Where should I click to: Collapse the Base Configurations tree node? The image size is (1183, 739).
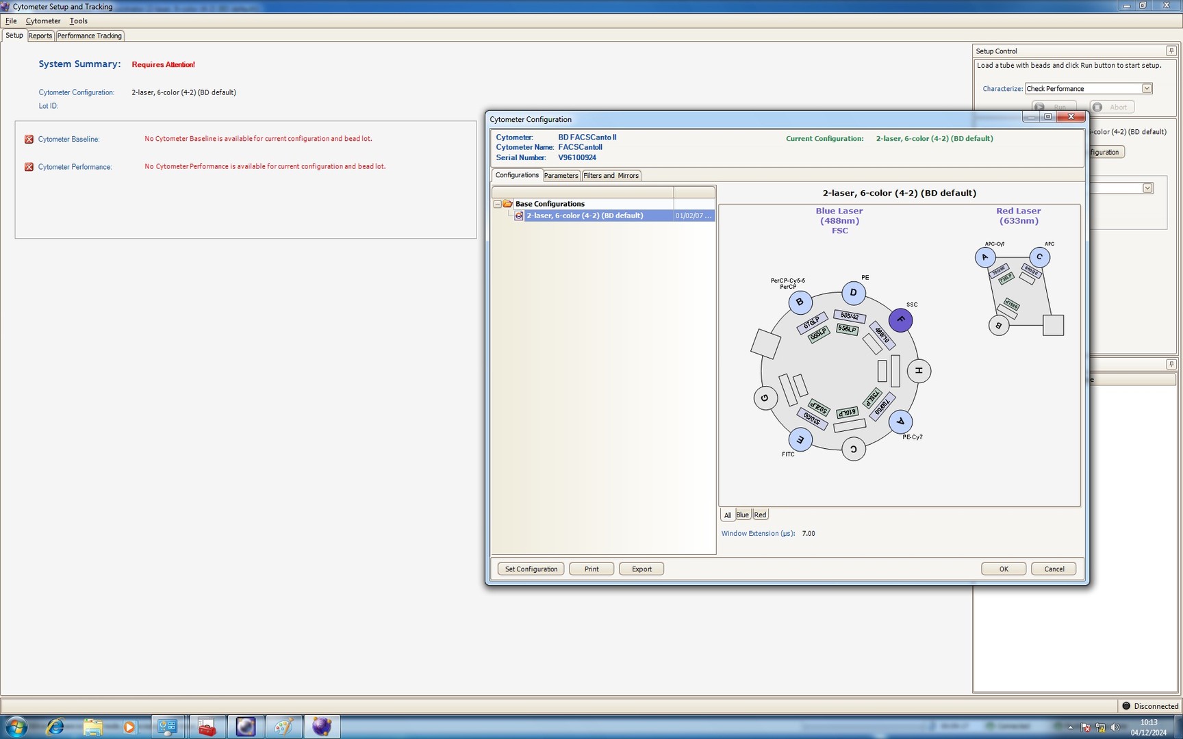click(498, 204)
